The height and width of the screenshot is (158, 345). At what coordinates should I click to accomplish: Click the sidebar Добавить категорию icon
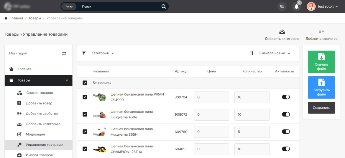coord(19,124)
